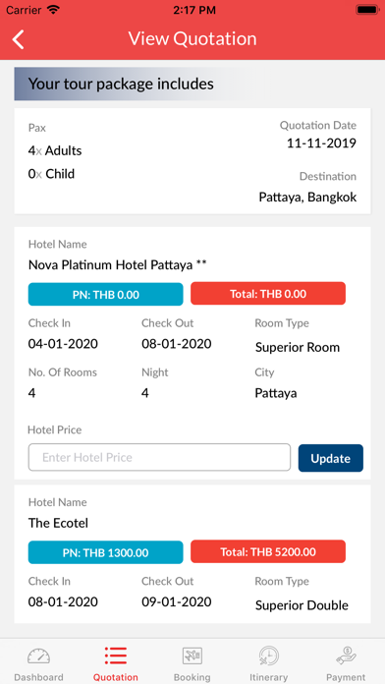Focus the Enter Hotel Price field

159,457
